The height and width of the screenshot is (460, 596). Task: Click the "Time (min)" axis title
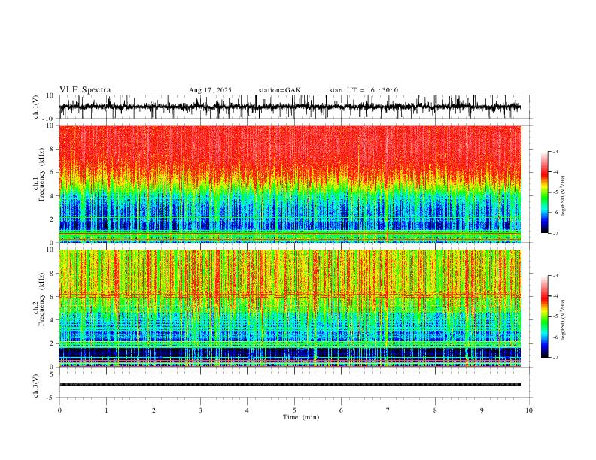301,417
